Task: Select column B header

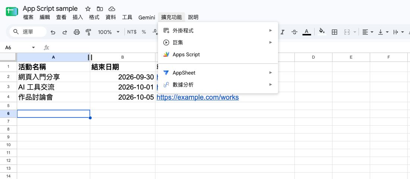Action: 123,57
